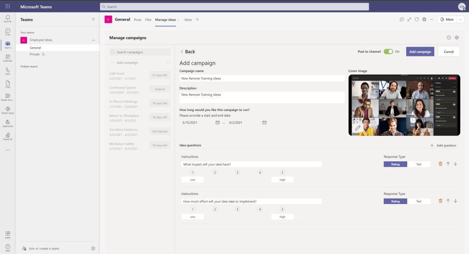
Task: Open the start date calendar picker
Action: (218, 122)
